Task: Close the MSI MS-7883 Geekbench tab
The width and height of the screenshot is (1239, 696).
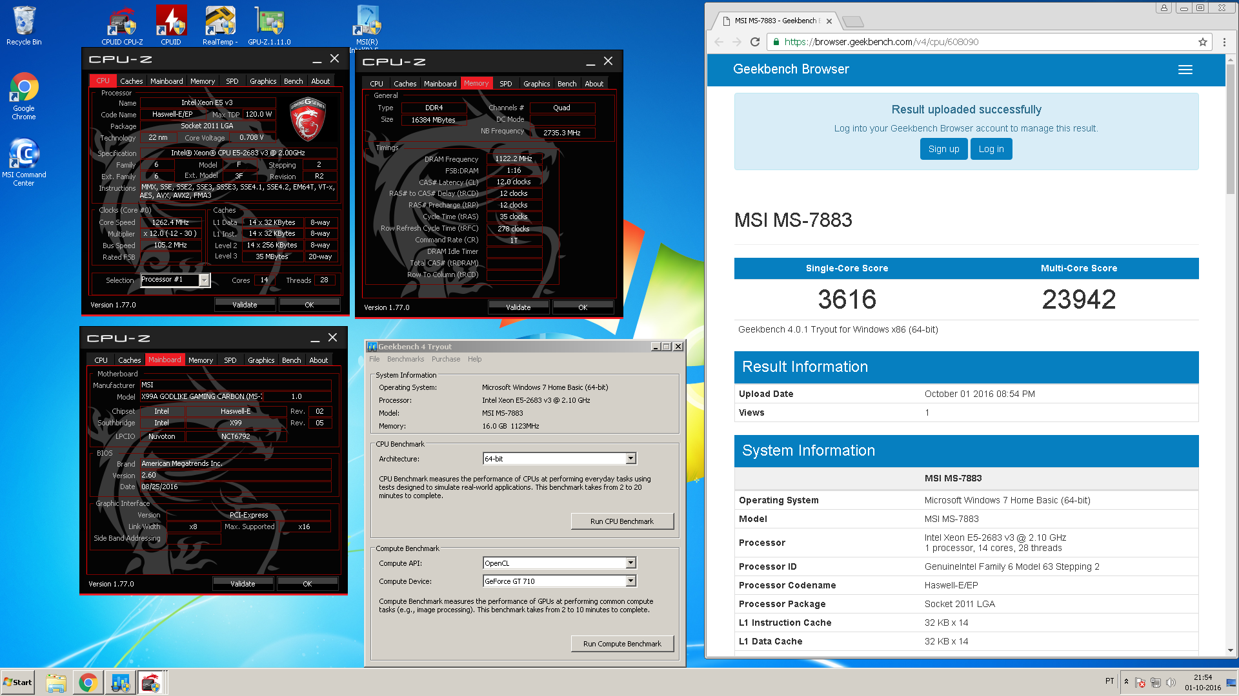Action: pos(829,21)
